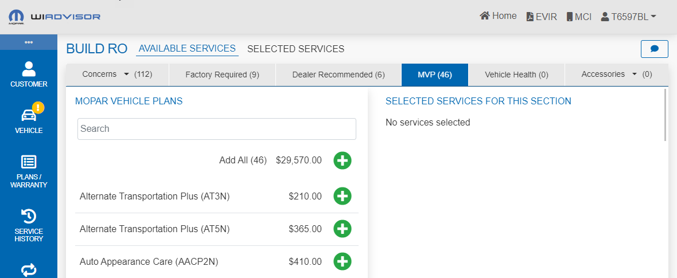Screen dimensions: 677x278
Task: Switch to Dealer Recommended tab
Action: click(338, 75)
